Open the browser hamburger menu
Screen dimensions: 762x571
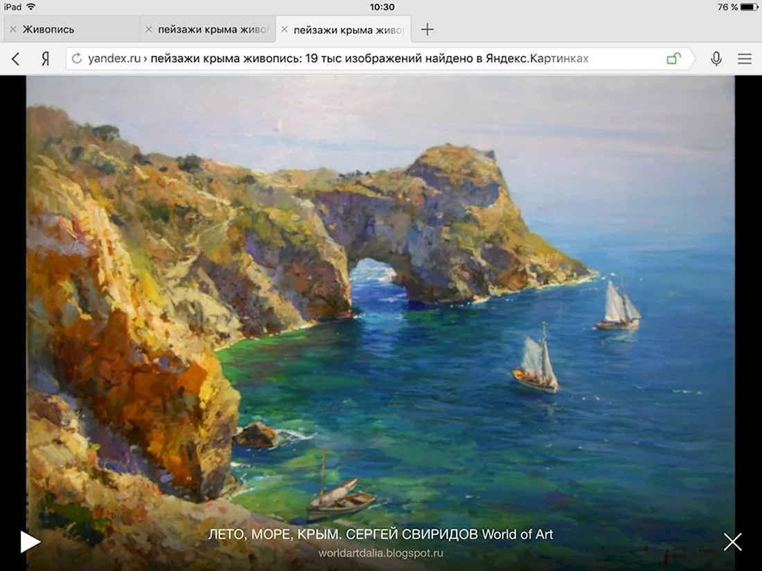(x=745, y=59)
